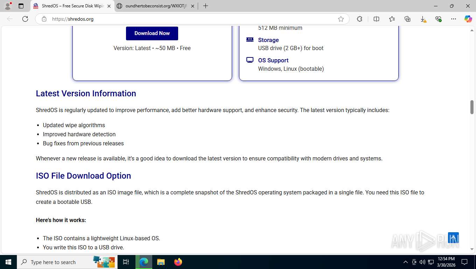The width and height of the screenshot is (476, 269).
Task: Click the Storage heading
Action: (x=268, y=40)
